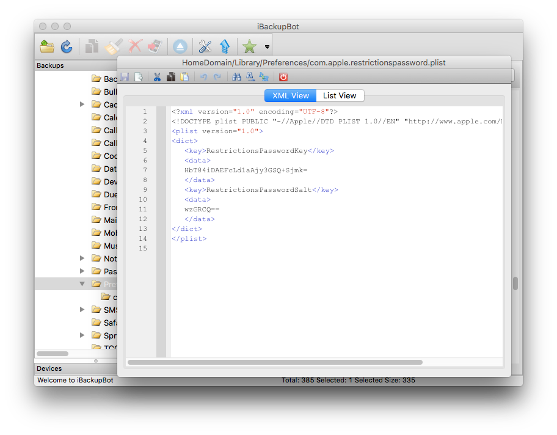This screenshot has height=435, width=557.
Task: Click the horizontal scrollbar of XML editor
Action: (x=275, y=362)
